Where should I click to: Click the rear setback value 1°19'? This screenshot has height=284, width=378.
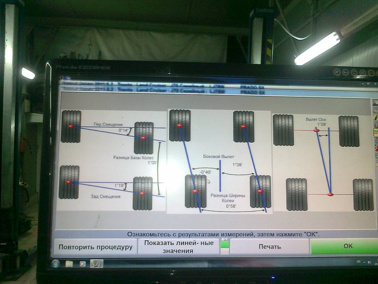119,186
